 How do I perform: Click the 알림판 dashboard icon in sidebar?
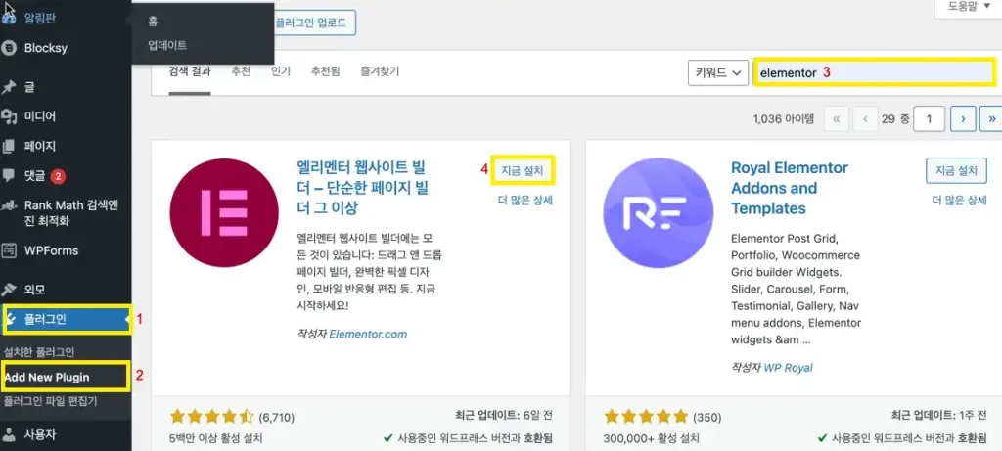[10, 19]
